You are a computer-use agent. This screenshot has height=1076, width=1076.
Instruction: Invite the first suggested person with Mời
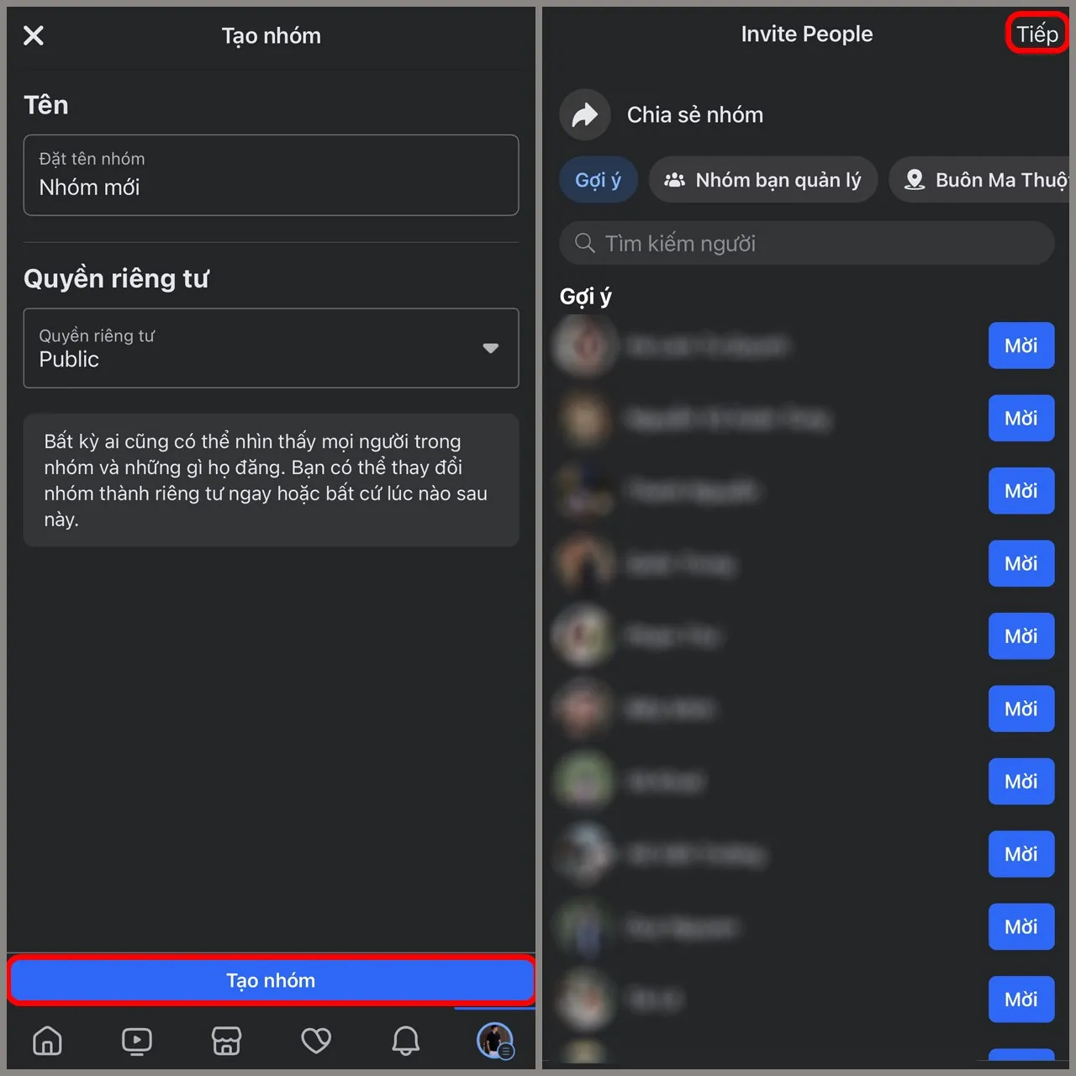click(x=1021, y=345)
